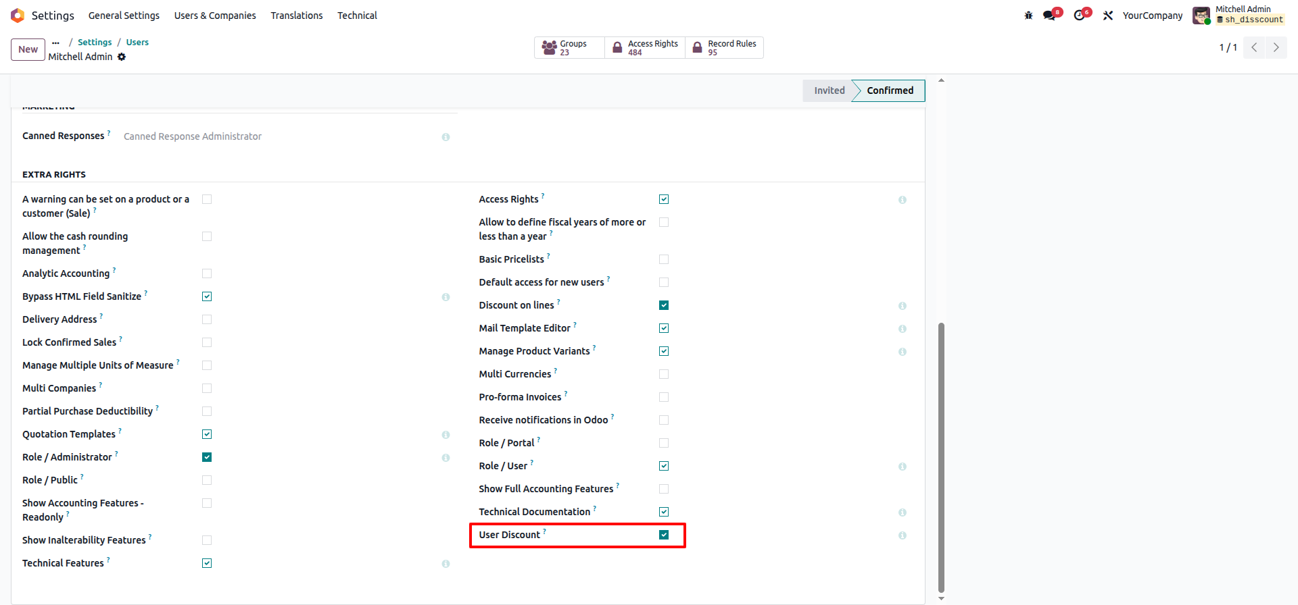This screenshot has width=1298, height=605.
Task: Open the General Settings menu
Action: (124, 16)
